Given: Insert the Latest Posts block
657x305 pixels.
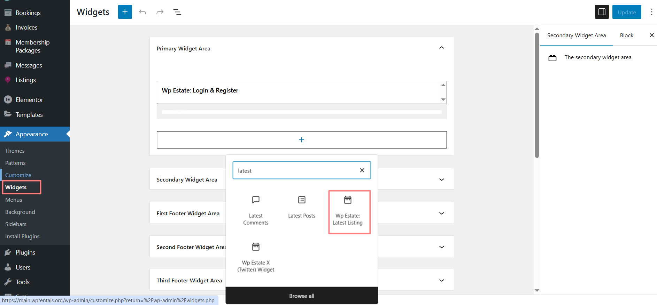Looking at the screenshot, I should tap(302, 207).
